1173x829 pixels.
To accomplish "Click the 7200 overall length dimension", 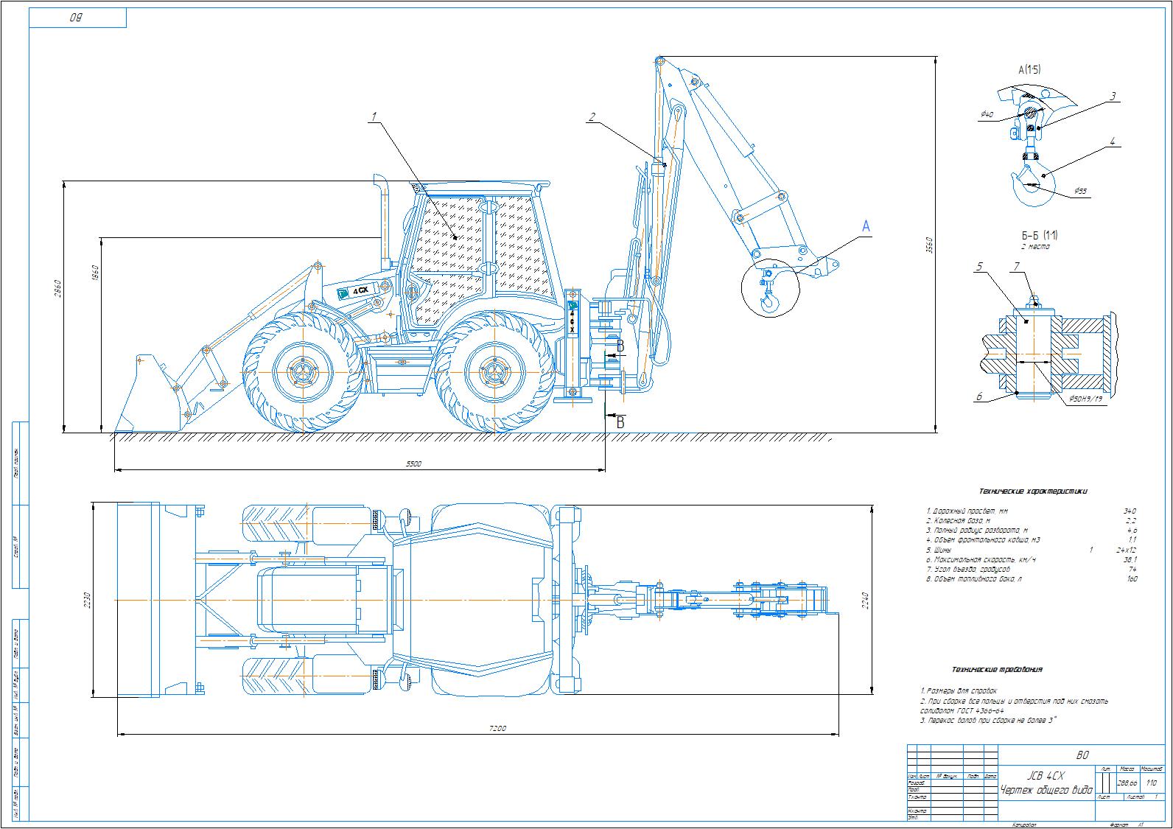I will click(497, 729).
